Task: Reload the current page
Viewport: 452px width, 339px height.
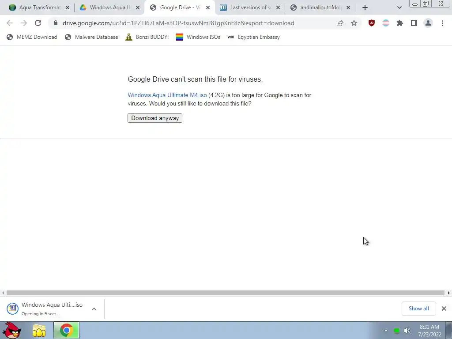Action: [38, 23]
